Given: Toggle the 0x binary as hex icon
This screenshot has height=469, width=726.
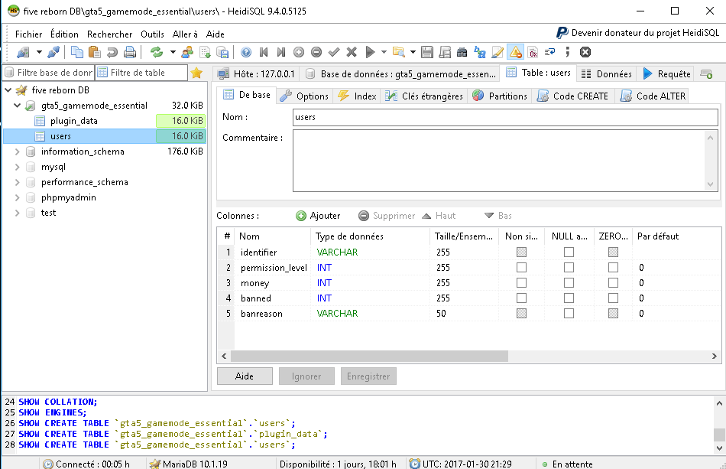Looking at the screenshot, I should 533,52.
